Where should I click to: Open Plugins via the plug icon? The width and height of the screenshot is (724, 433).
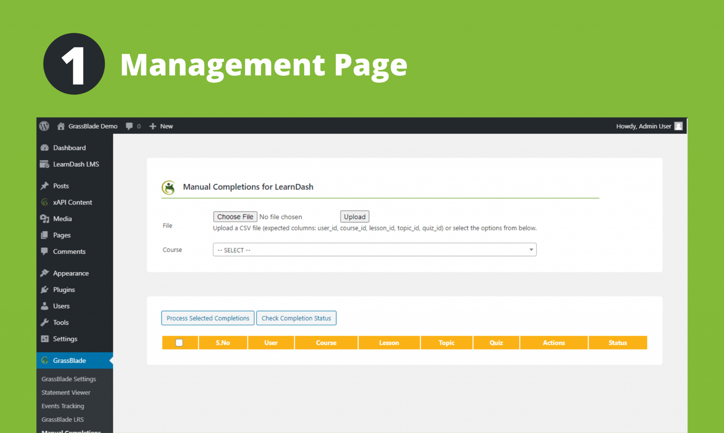[x=45, y=289]
